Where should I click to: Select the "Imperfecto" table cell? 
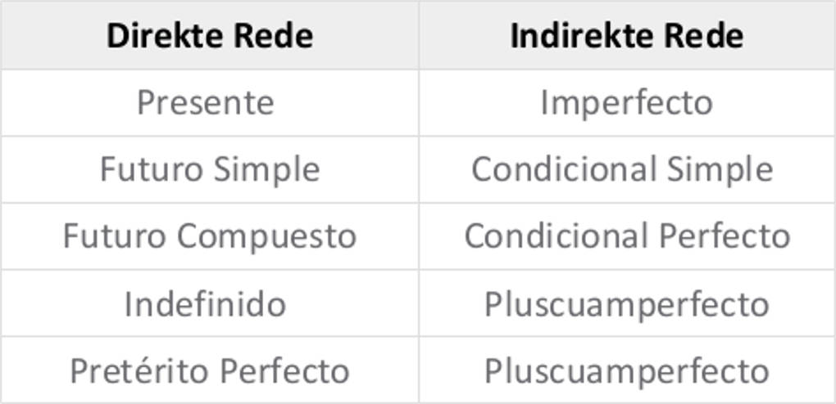click(x=627, y=103)
